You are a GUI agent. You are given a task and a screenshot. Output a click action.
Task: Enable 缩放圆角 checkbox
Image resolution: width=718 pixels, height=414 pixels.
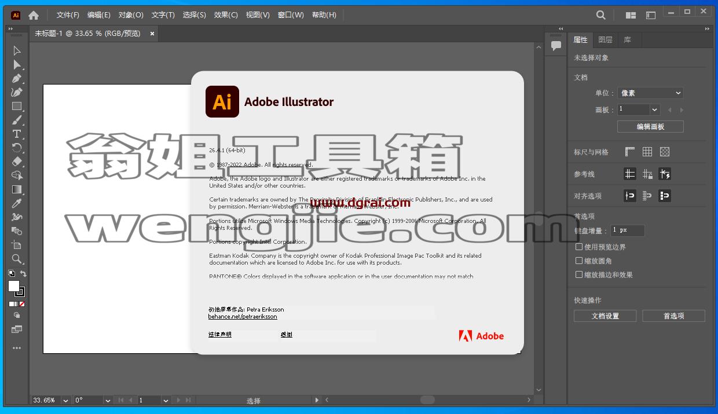(x=579, y=261)
